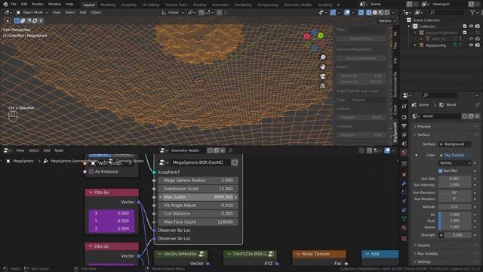This screenshot has width=483, height=272.
Task: Disable BigSpaceRig render camera icon
Action: click(x=478, y=45)
